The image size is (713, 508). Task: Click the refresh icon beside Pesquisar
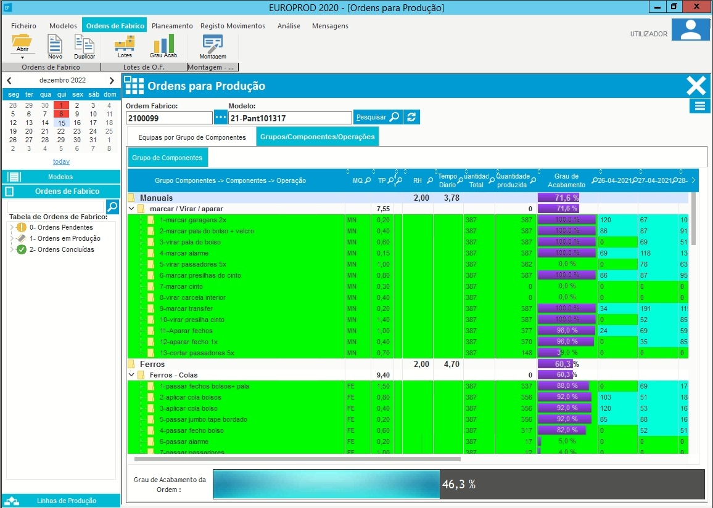[x=411, y=117]
